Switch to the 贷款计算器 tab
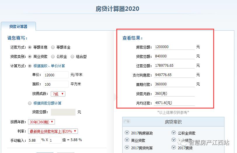 (18, 27)
